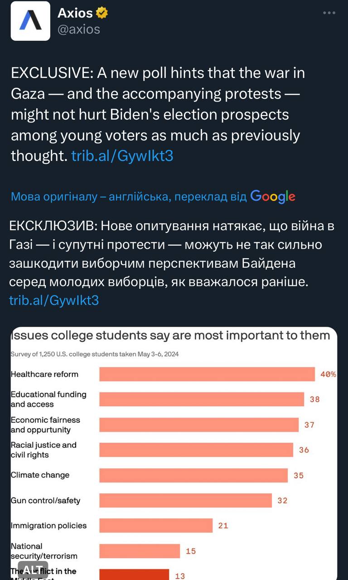Select the National security/terrorism bar
Image resolution: width=348 pixels, height=580 pixels.
140,551
